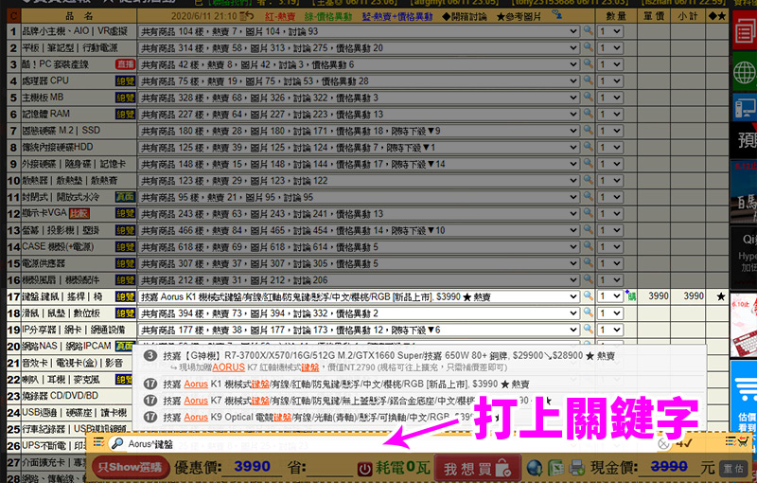Open the product dropdown for 處理器 CPU

click(359, 81)
